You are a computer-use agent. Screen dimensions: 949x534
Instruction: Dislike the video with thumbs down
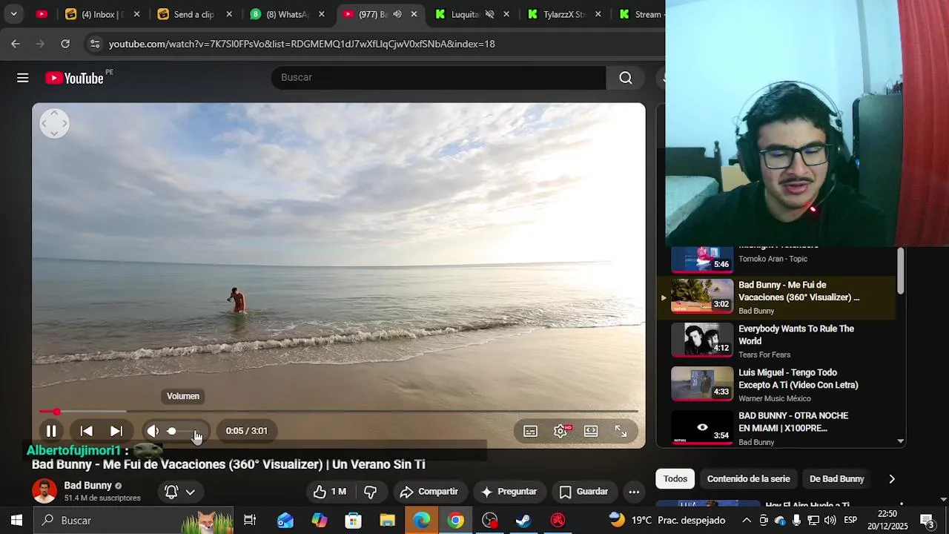pyautogui.click(x=371, y=492)
